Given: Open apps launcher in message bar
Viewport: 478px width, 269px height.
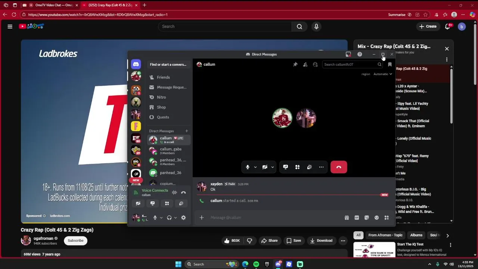Looking at the screenshot, I should (x=387, y=217).
